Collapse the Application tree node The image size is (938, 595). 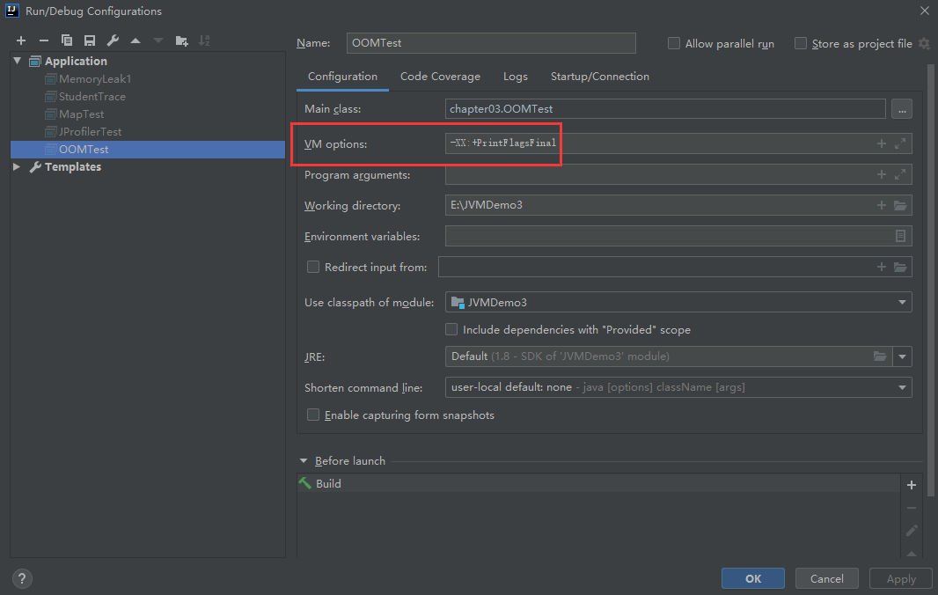[x=18, y=61]
